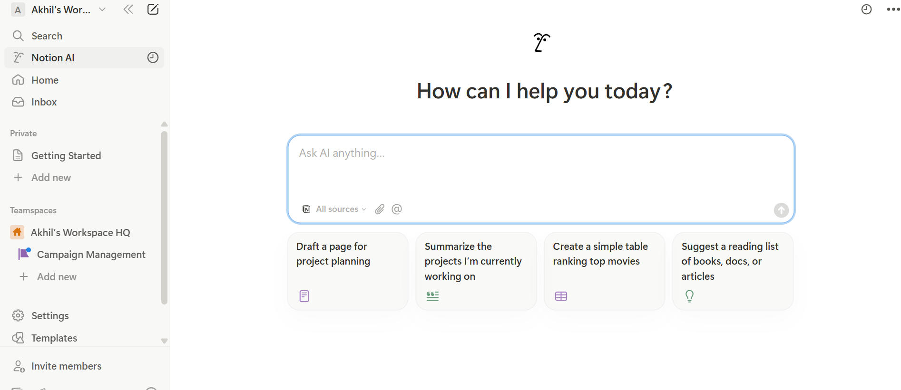Expand Akhil's Workspace HQ teamspace
Viewport: 901px width, 390px height.
[x=80, y=232]
